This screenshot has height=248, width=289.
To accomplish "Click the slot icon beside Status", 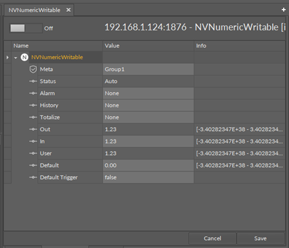I will [x=33, y=81].
